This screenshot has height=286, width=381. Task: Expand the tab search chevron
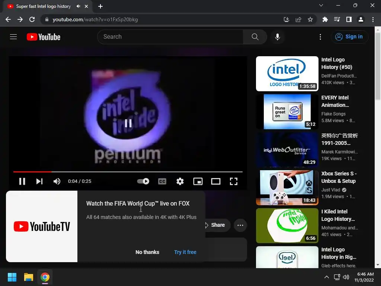coord(321,5)
